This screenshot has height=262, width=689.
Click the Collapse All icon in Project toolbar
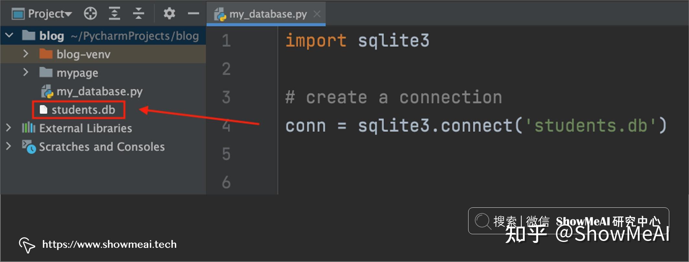coord(139,14)
